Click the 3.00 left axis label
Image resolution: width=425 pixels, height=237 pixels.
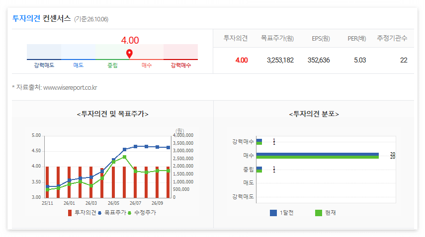click(36, 197)
